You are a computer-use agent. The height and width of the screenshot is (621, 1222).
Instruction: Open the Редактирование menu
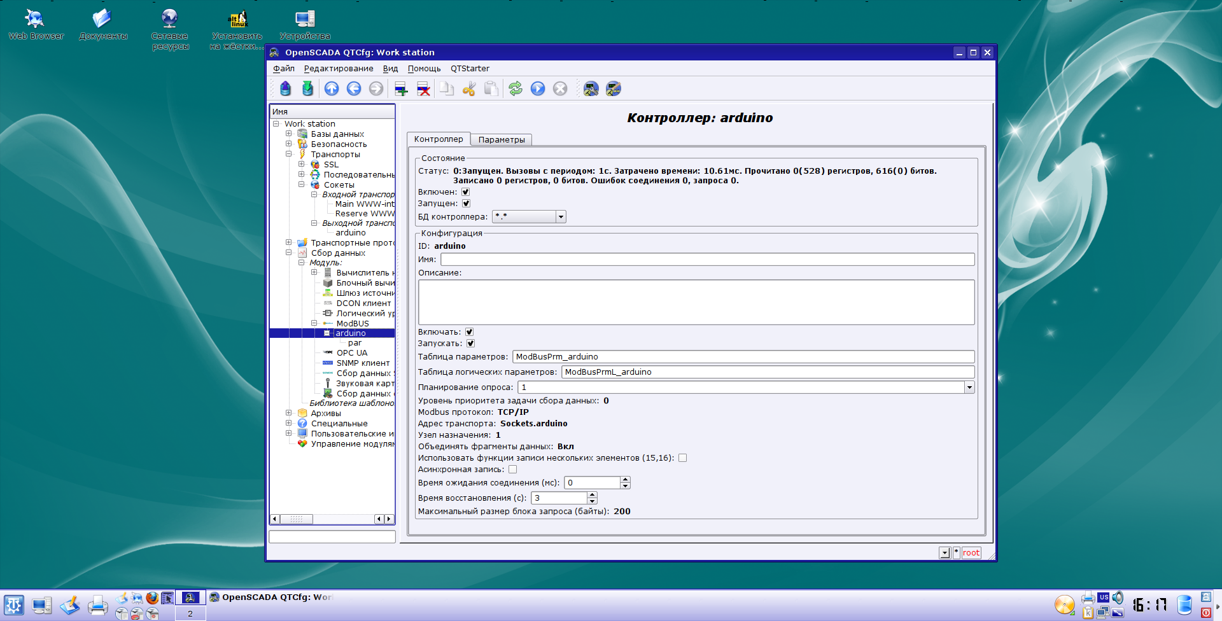tap(339, 69)
